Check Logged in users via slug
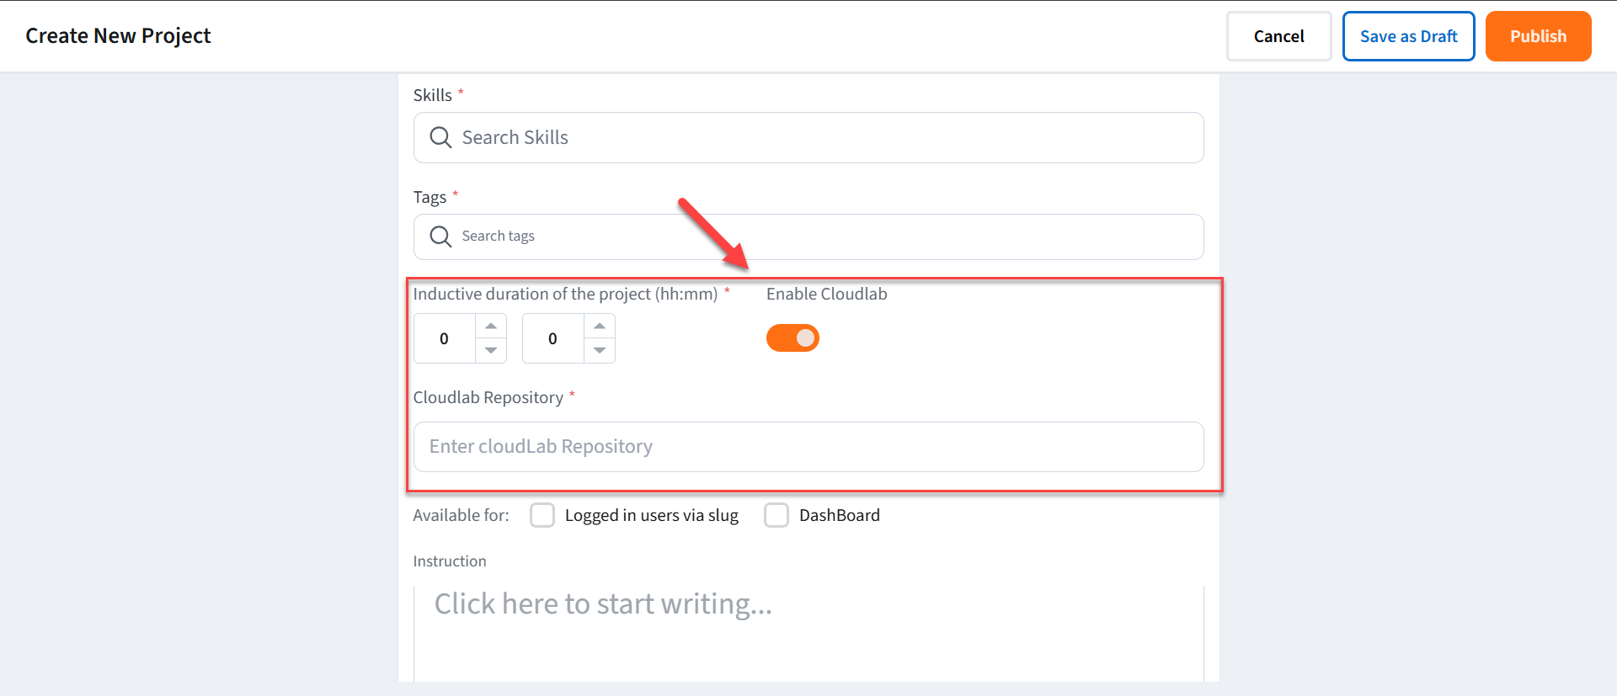 (x=542, y=515)
